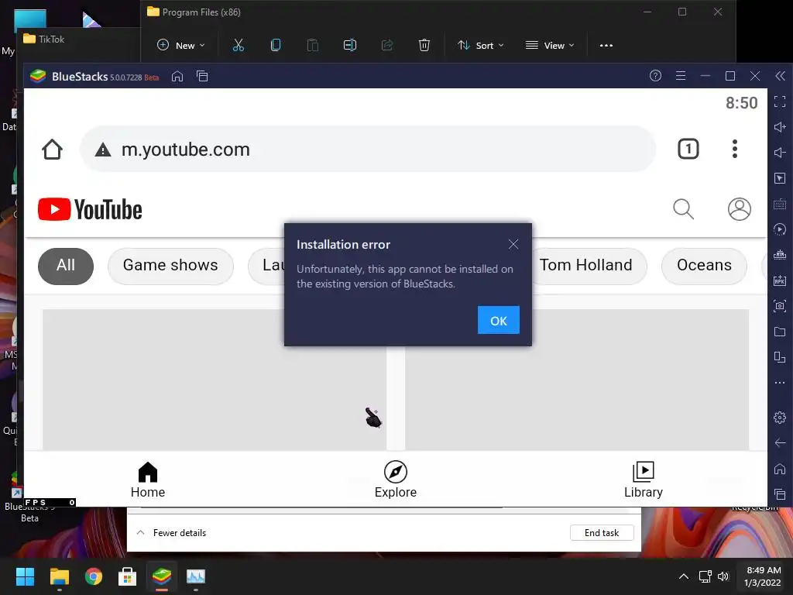Click Delete trash icon in File Explorer
The width and height of the screenshot is (793, 595).
click(424, 46)
